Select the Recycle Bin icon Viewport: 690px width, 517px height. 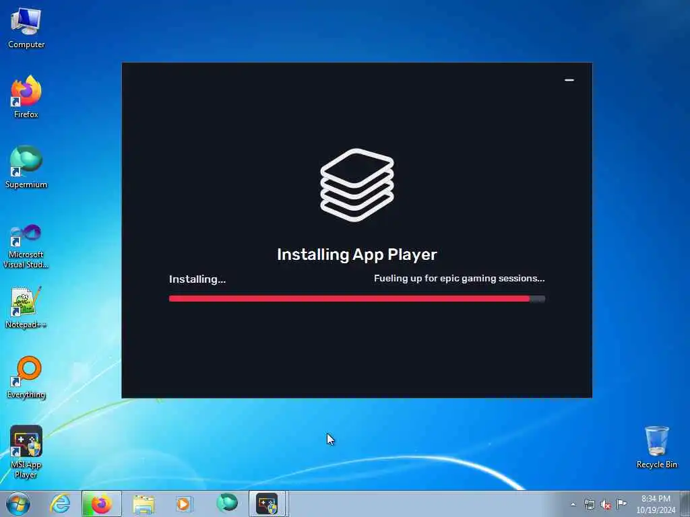(656, 447)
